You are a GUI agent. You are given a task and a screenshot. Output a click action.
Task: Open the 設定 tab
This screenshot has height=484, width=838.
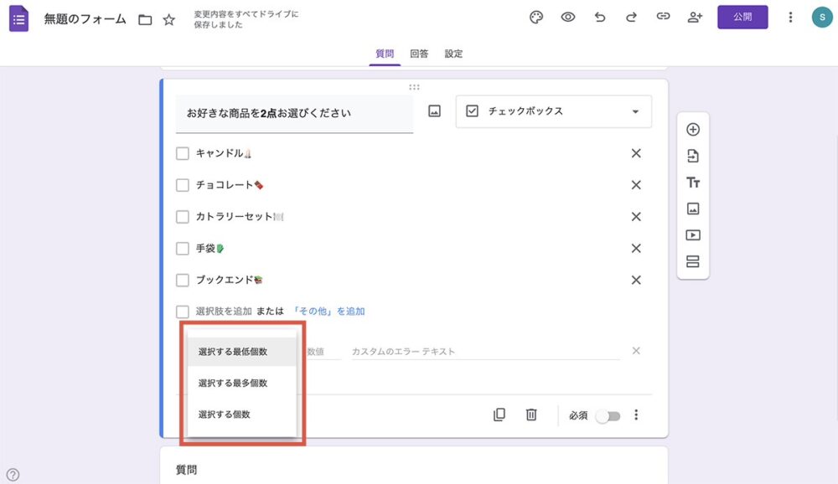[453, 53]
